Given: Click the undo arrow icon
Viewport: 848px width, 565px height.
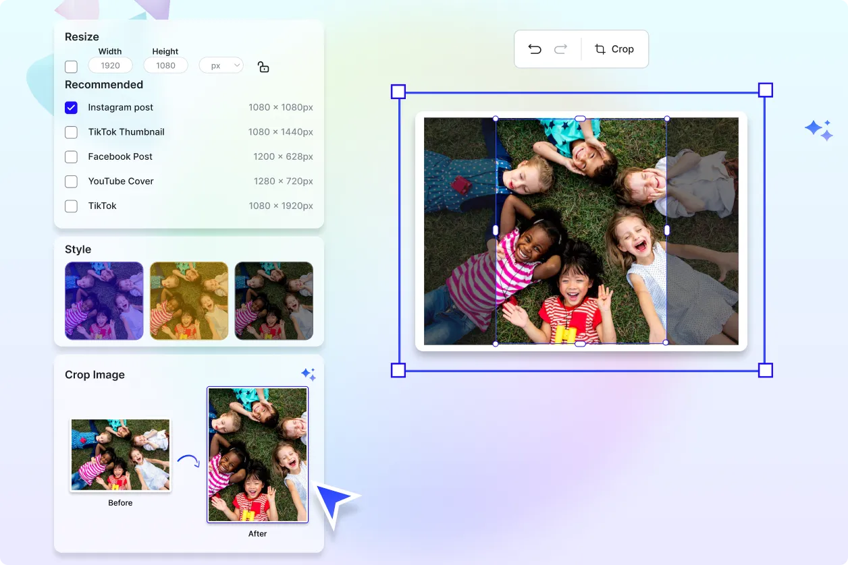Looking at the screenshot, I should pos(535,49).
